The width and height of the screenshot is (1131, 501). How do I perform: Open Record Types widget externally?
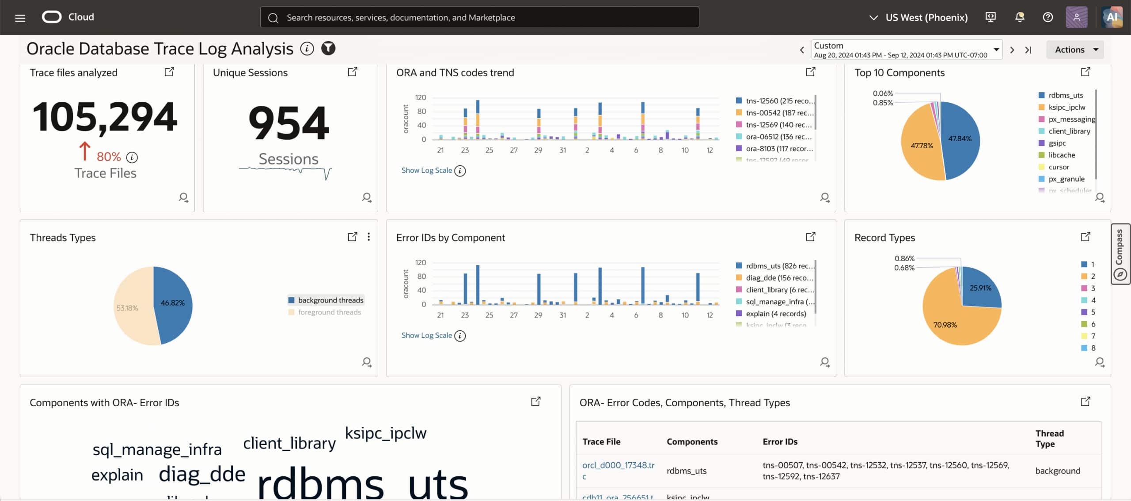1085,237
